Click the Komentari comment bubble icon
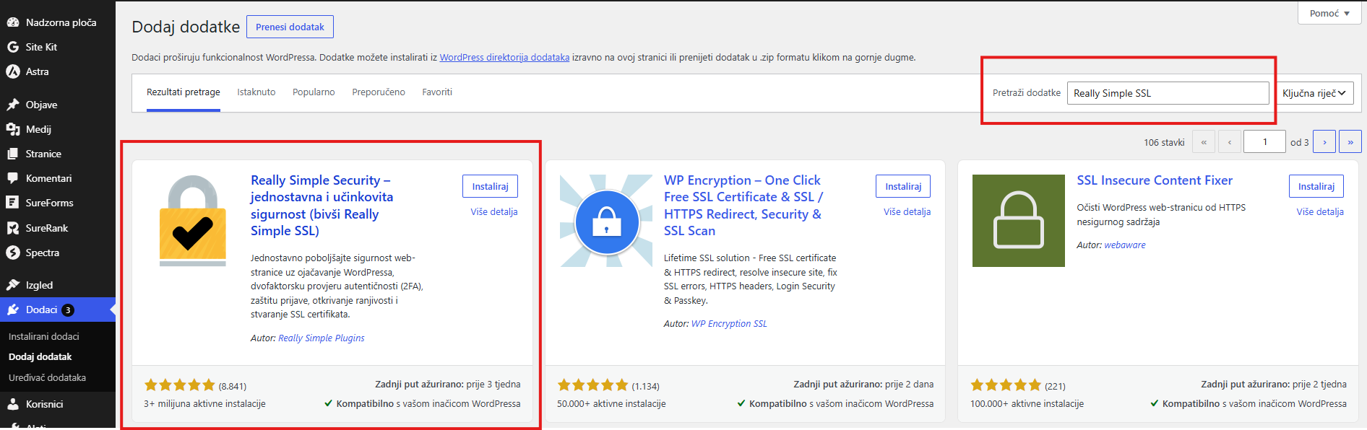Screen dimensions: 1367x430 pyautogui.click(x=13, y=178)
